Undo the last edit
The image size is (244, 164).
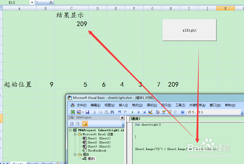(120, 112)
